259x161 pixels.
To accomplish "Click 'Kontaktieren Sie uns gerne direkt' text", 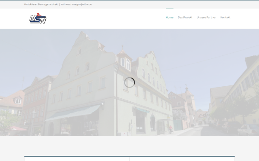I will click(41, 4).
